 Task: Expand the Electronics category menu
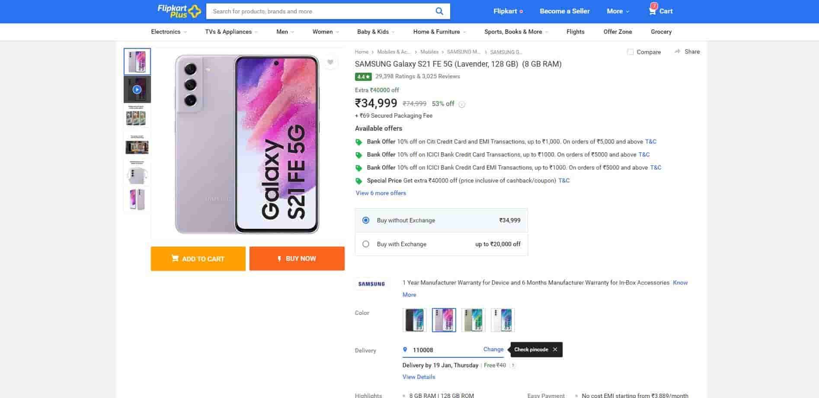(x=169, y=32)
